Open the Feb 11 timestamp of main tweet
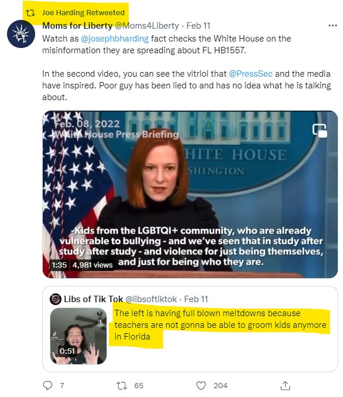This screenshot has width=343, height=397. 198,26
